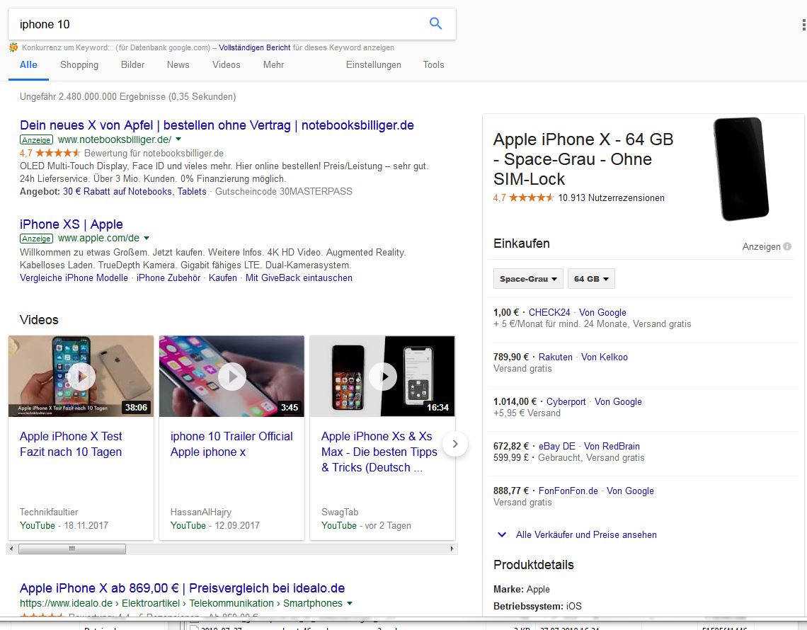Expand apple.com/de ad URL dropdown arrow
807x630 pixels.
(x=147, y=239)
